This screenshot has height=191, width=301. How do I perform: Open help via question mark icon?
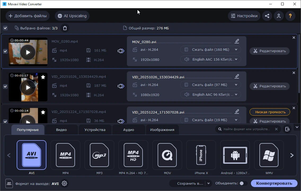(x=290, y=16)
